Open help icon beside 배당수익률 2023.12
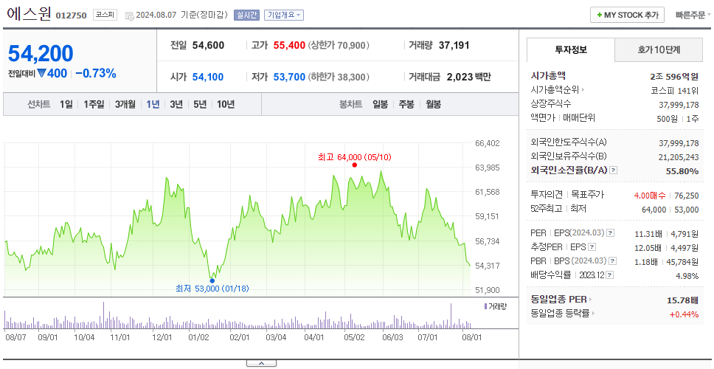714x369 pixels. click(x=610, y=275)
